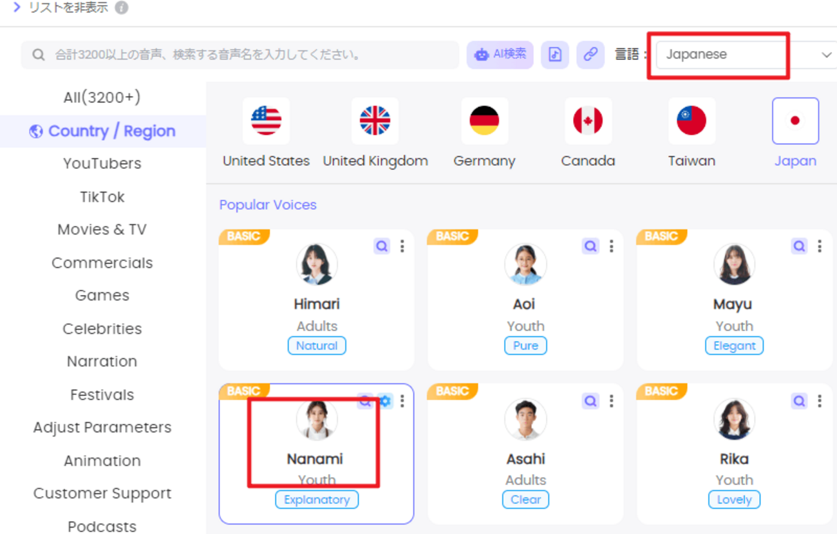Open the Japanese language dropdown
The height and width of the screenshot is (534, 837).
coord(721,55)
